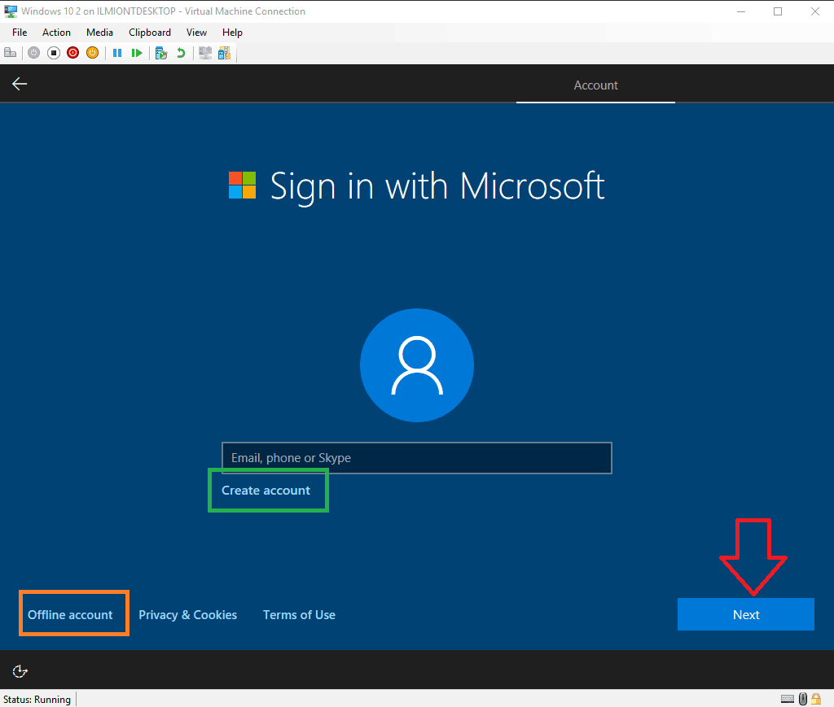The height and width of the screenshot is (707, 834).
Task: Open the Help menu
Action: tap(232, 33)
